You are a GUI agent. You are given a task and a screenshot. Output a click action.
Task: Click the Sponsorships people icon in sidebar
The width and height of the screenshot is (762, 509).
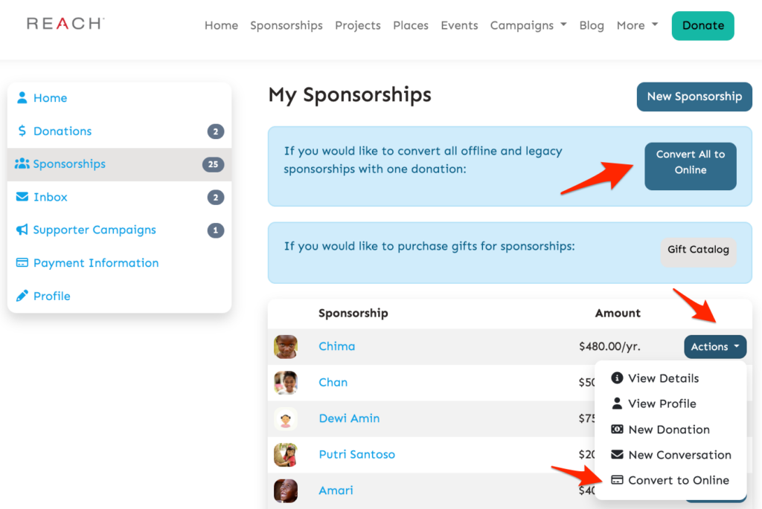click(22, 164)
